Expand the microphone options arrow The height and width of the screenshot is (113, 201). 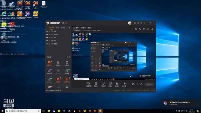click(x=120, y=84)
